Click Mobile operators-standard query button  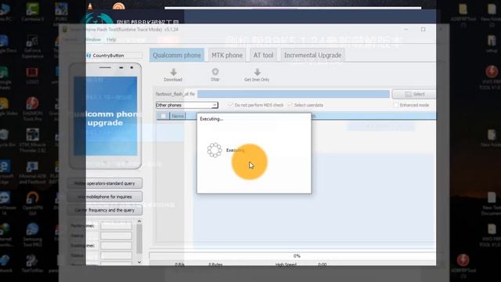pyautogui.click(x=105, y=183)
